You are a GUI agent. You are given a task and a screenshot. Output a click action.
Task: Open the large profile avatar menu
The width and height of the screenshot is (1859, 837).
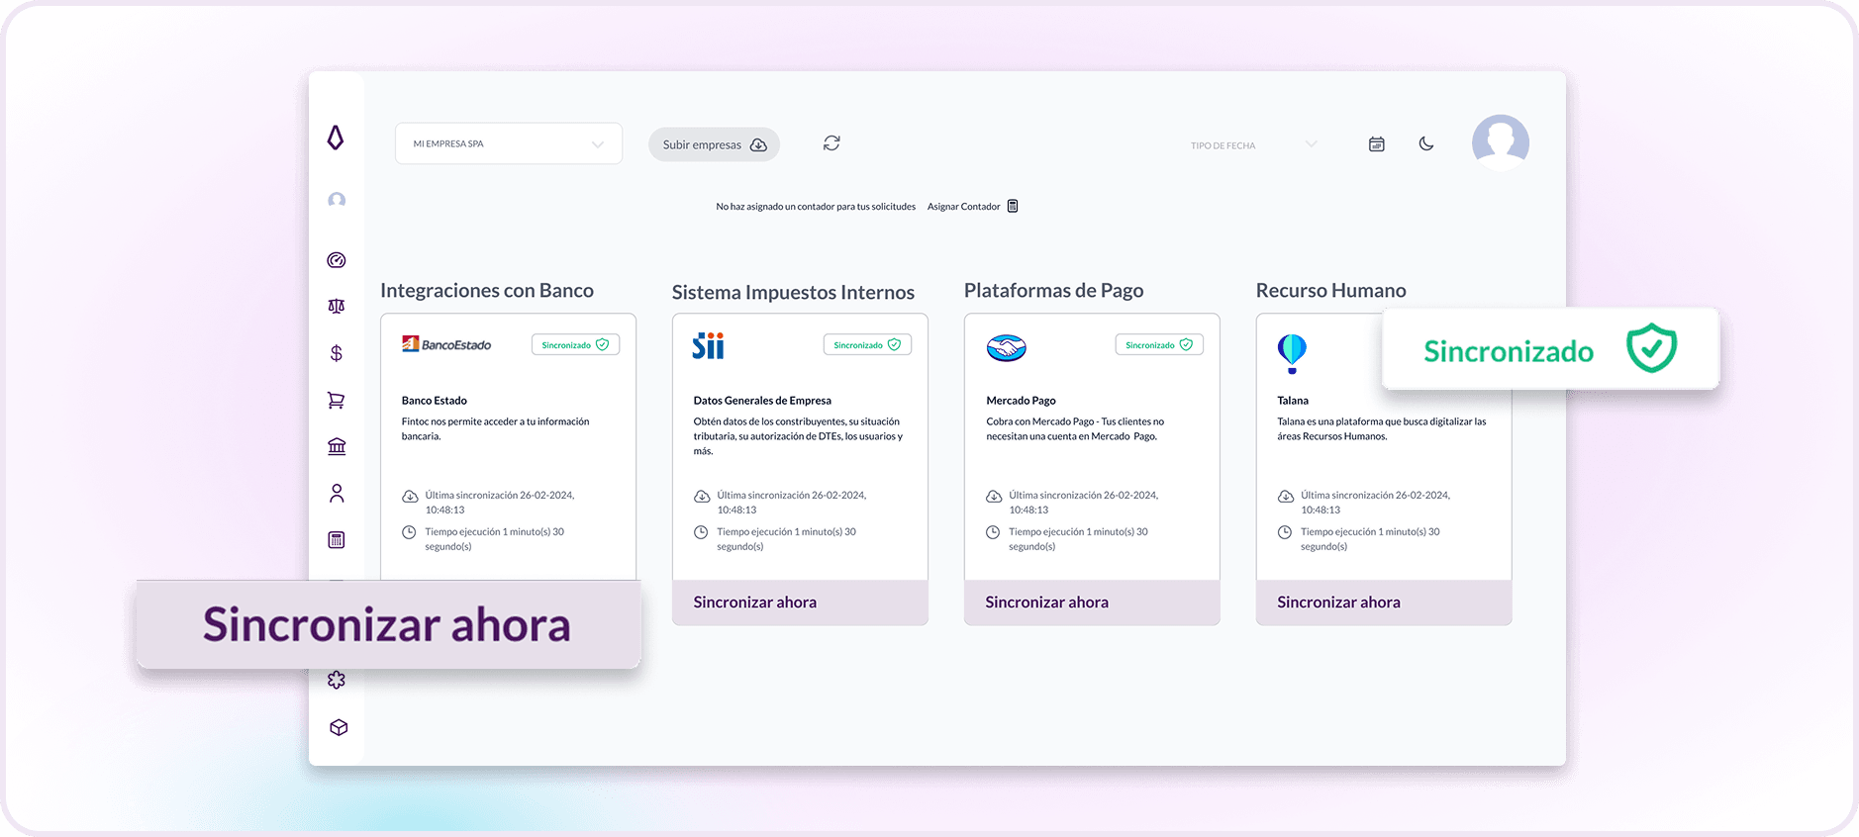coord(1501,142)
